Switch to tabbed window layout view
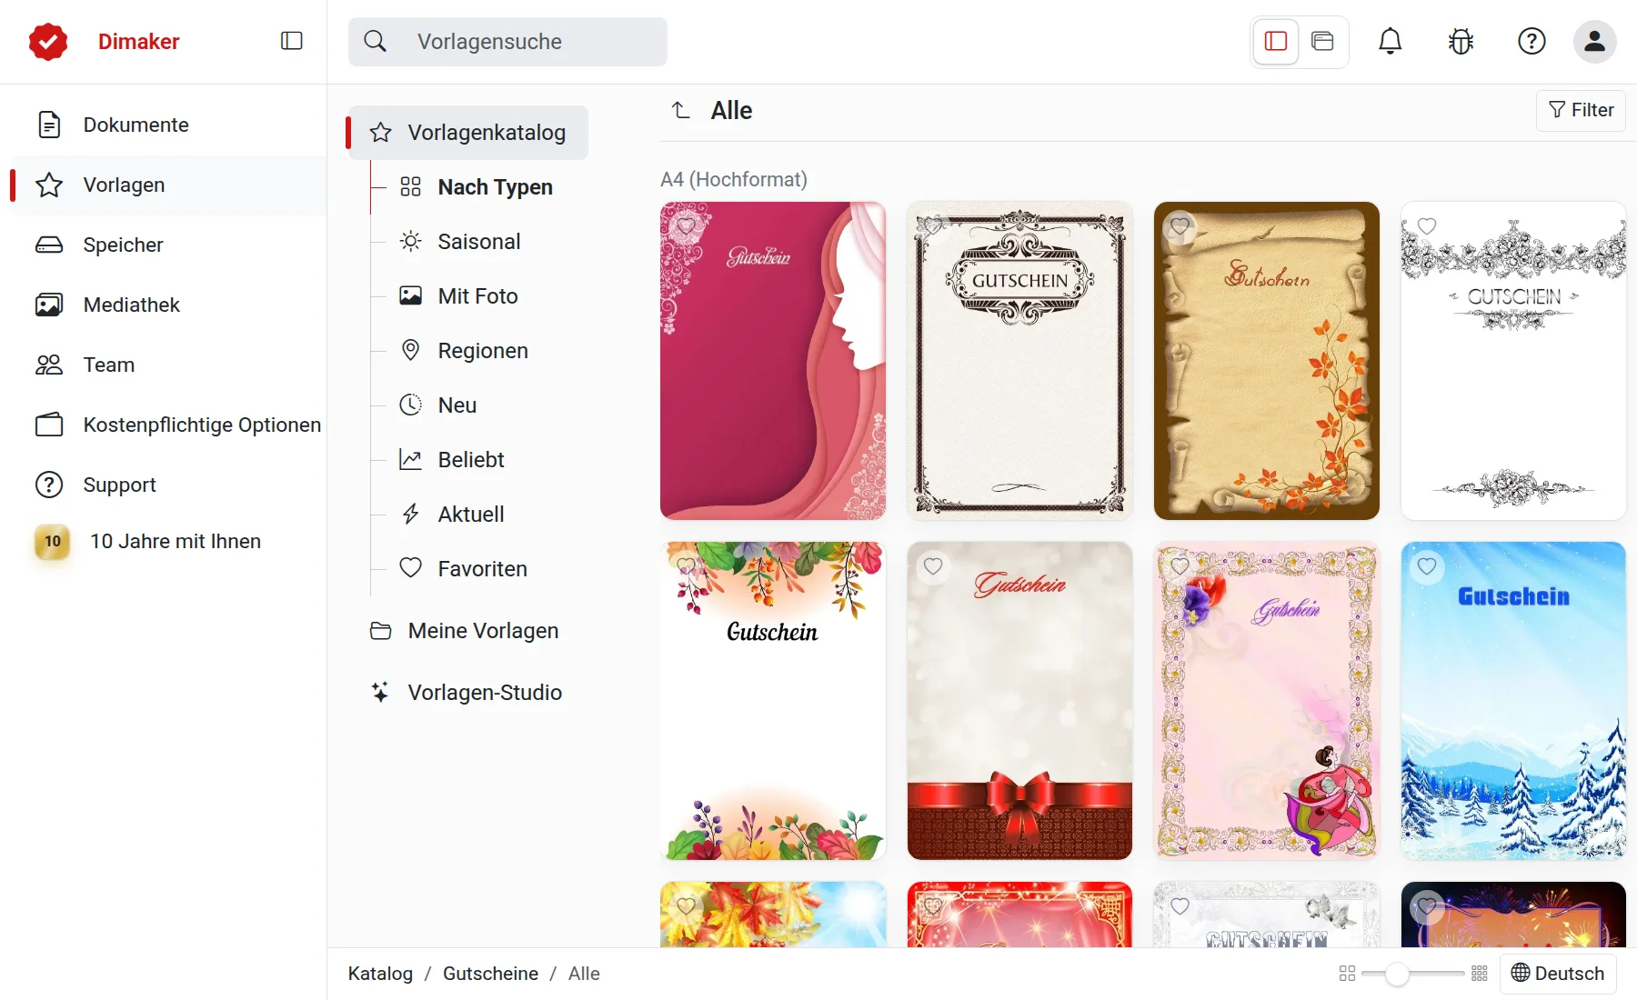The image size is (1637, 1000). [x=1323, y=41]
